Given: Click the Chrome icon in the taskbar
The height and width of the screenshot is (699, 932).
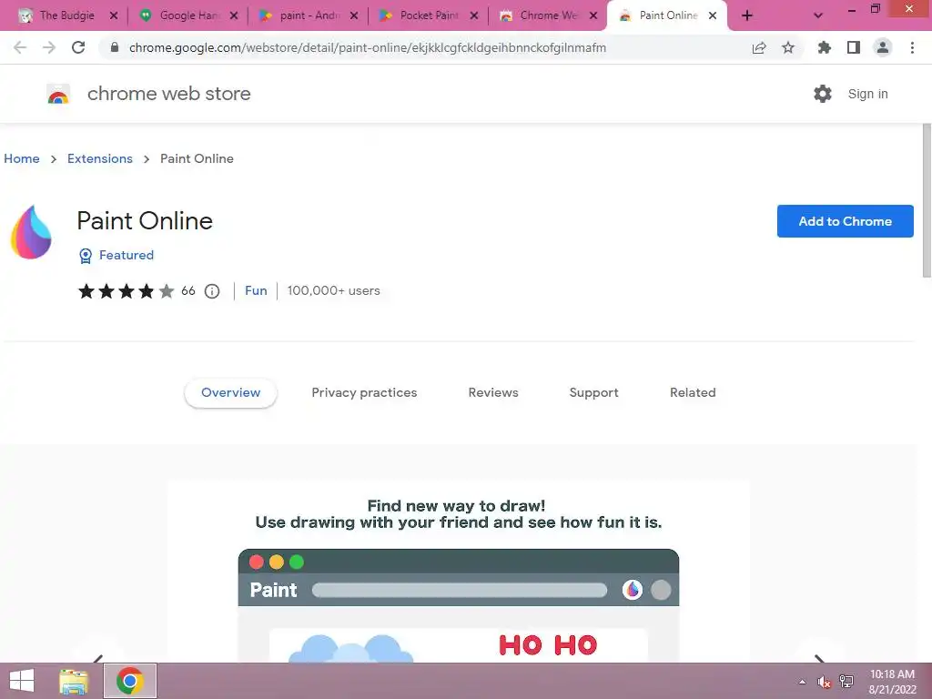Looking at the screenshot, I should click(130, 681).
